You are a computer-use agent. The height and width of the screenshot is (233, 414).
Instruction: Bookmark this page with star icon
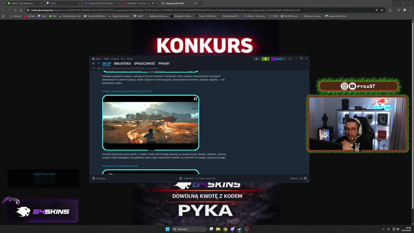pos(382,10)
